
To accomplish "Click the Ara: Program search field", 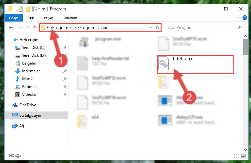I will click(204, 27).
